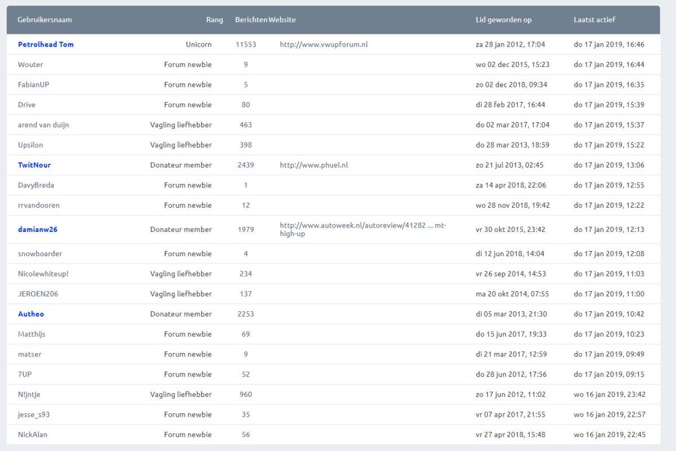The height and width of the screenshot is (451, 676).
Task: Open Petrolhead Tom's user profile
Action: [x=46, y=44]
